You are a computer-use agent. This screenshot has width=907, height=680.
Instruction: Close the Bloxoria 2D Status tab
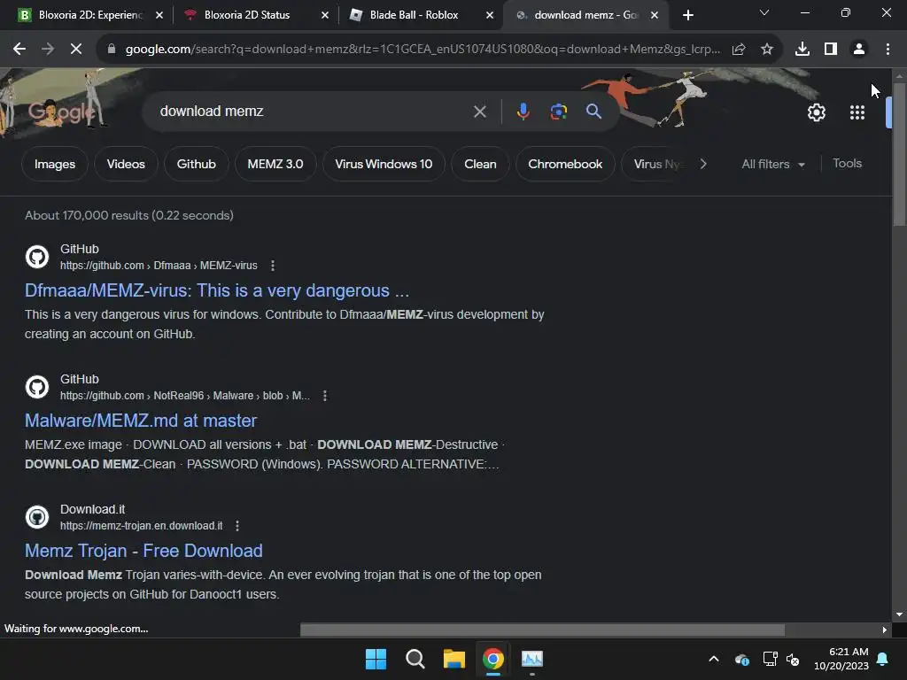click(324, 15)
